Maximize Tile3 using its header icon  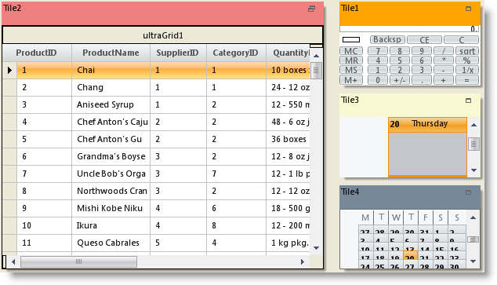coord(468,100)
